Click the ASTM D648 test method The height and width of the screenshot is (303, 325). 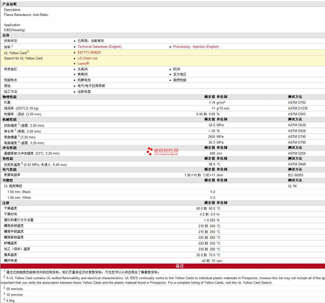pyautogui.click(x=297, y=164)
